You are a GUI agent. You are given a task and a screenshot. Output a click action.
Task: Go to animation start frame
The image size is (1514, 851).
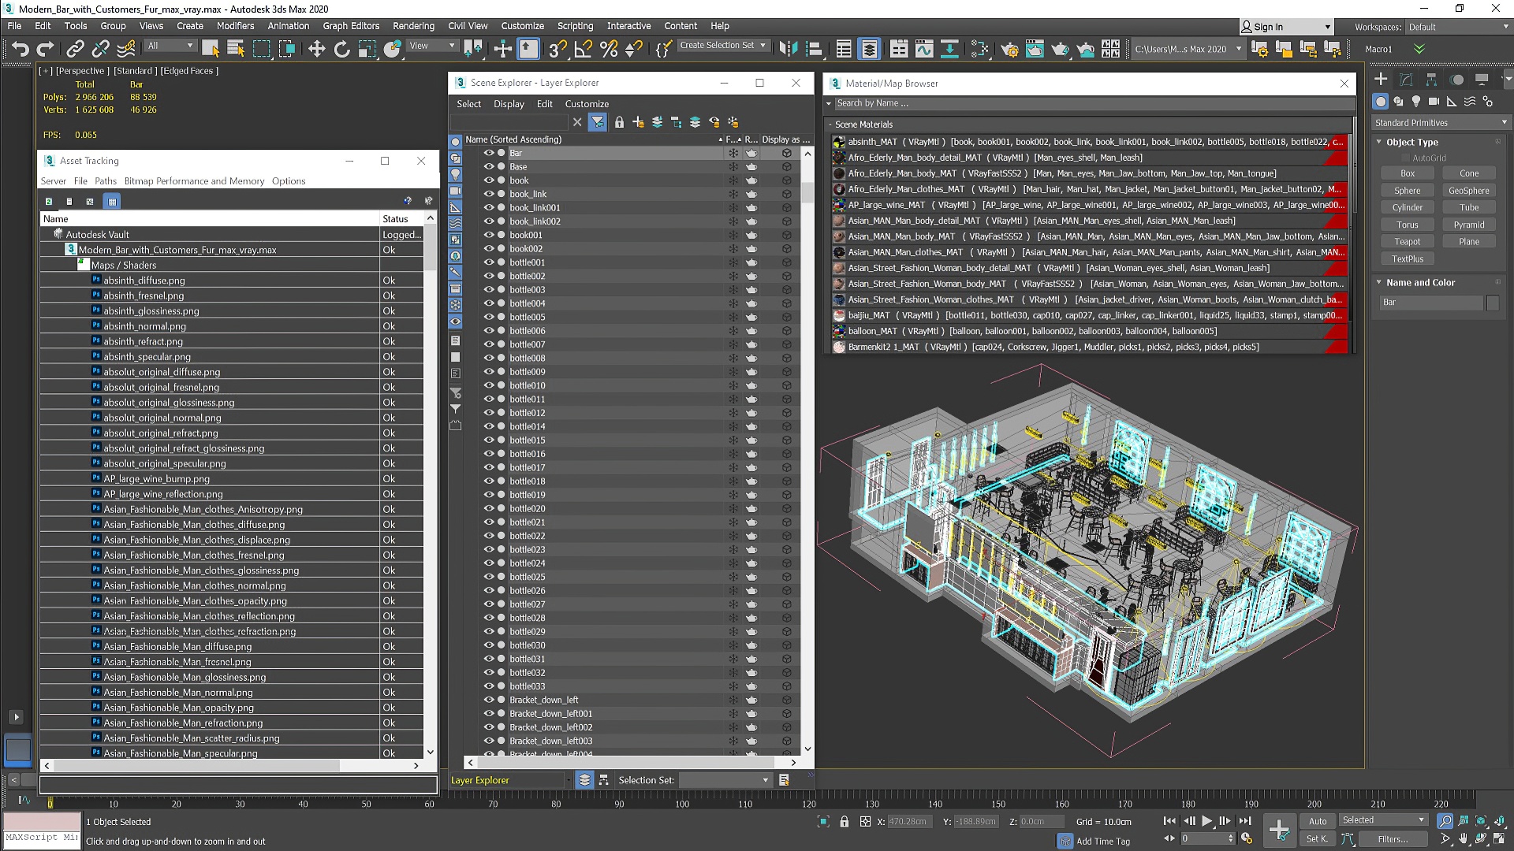click(1169, 821)
